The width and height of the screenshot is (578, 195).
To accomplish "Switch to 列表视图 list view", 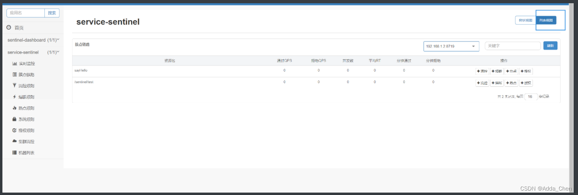I will click(546, 20).
